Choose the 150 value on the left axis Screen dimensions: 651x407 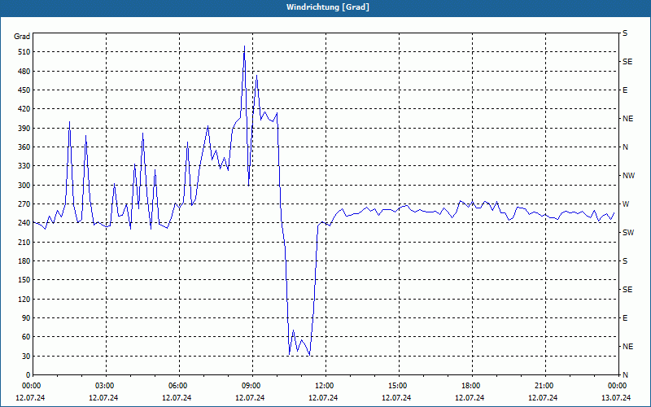(24, 280)
